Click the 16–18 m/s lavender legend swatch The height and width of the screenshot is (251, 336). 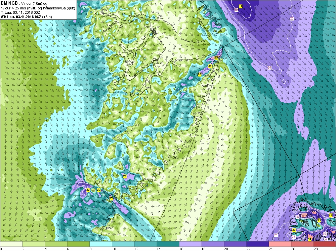(x=190, y=244)
